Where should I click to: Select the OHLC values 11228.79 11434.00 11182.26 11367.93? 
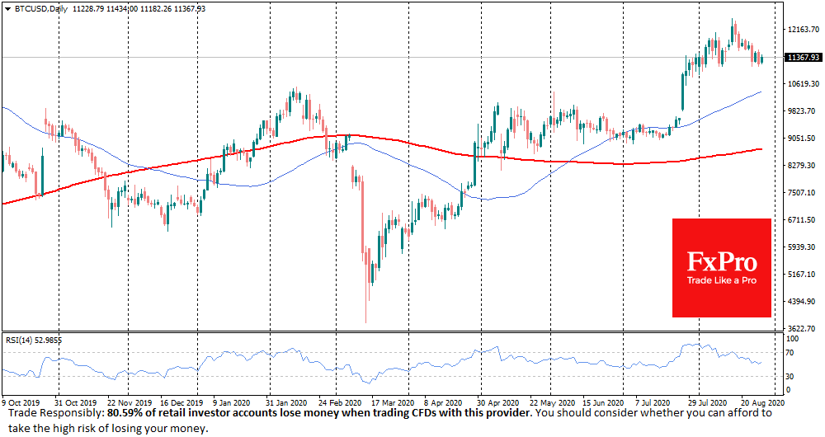pyautogui.click(x=139, y=9)
